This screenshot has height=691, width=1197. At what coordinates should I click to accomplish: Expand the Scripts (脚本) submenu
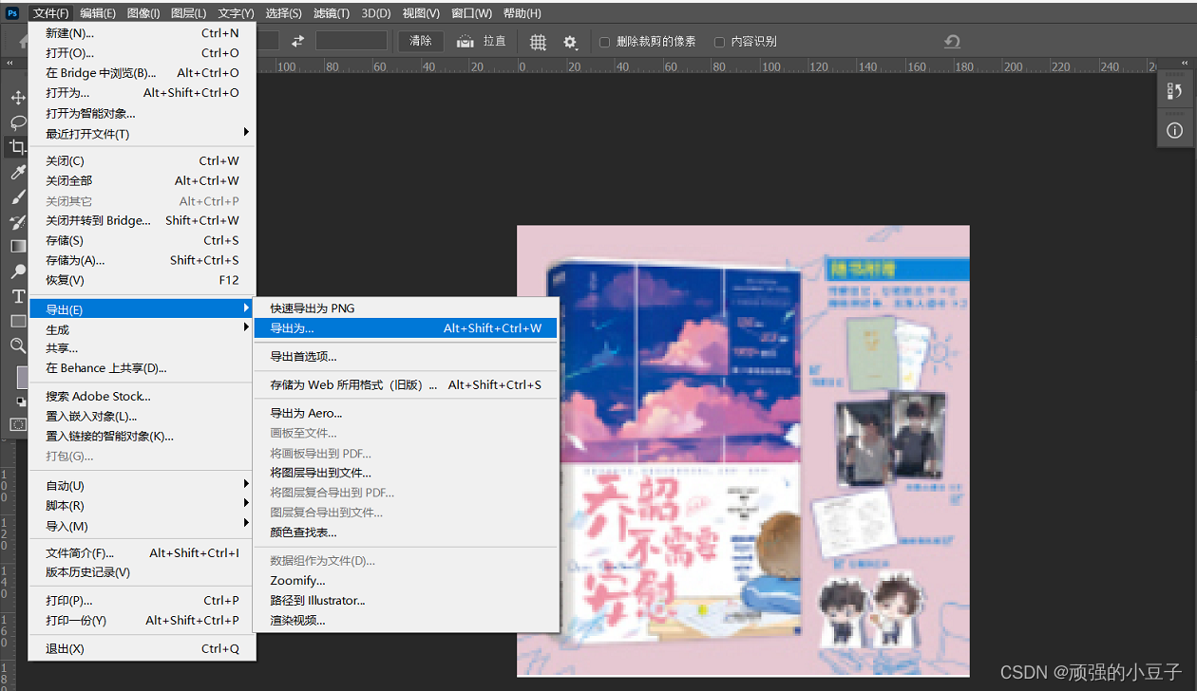(142, 506)
